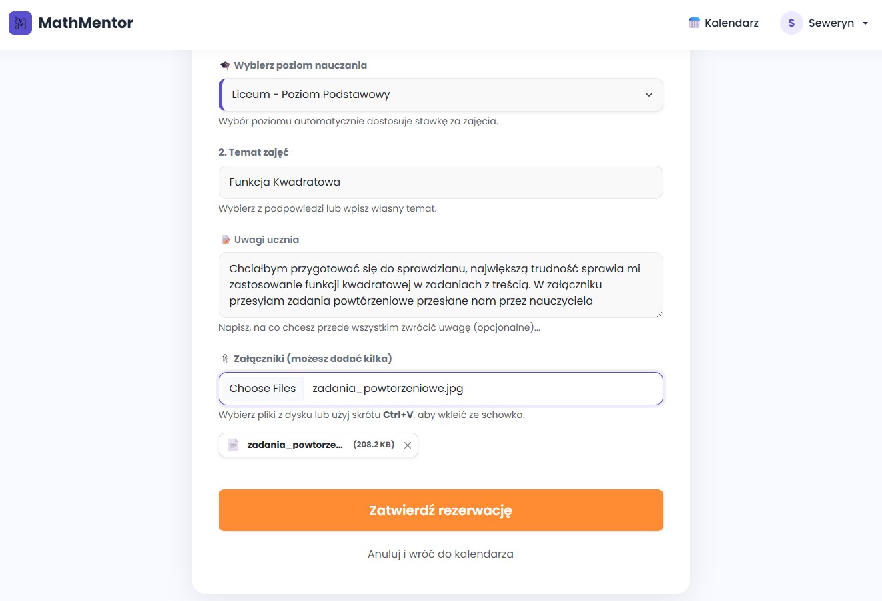Remove the zadania_powtorze attachment via X

tap(408, 445)
